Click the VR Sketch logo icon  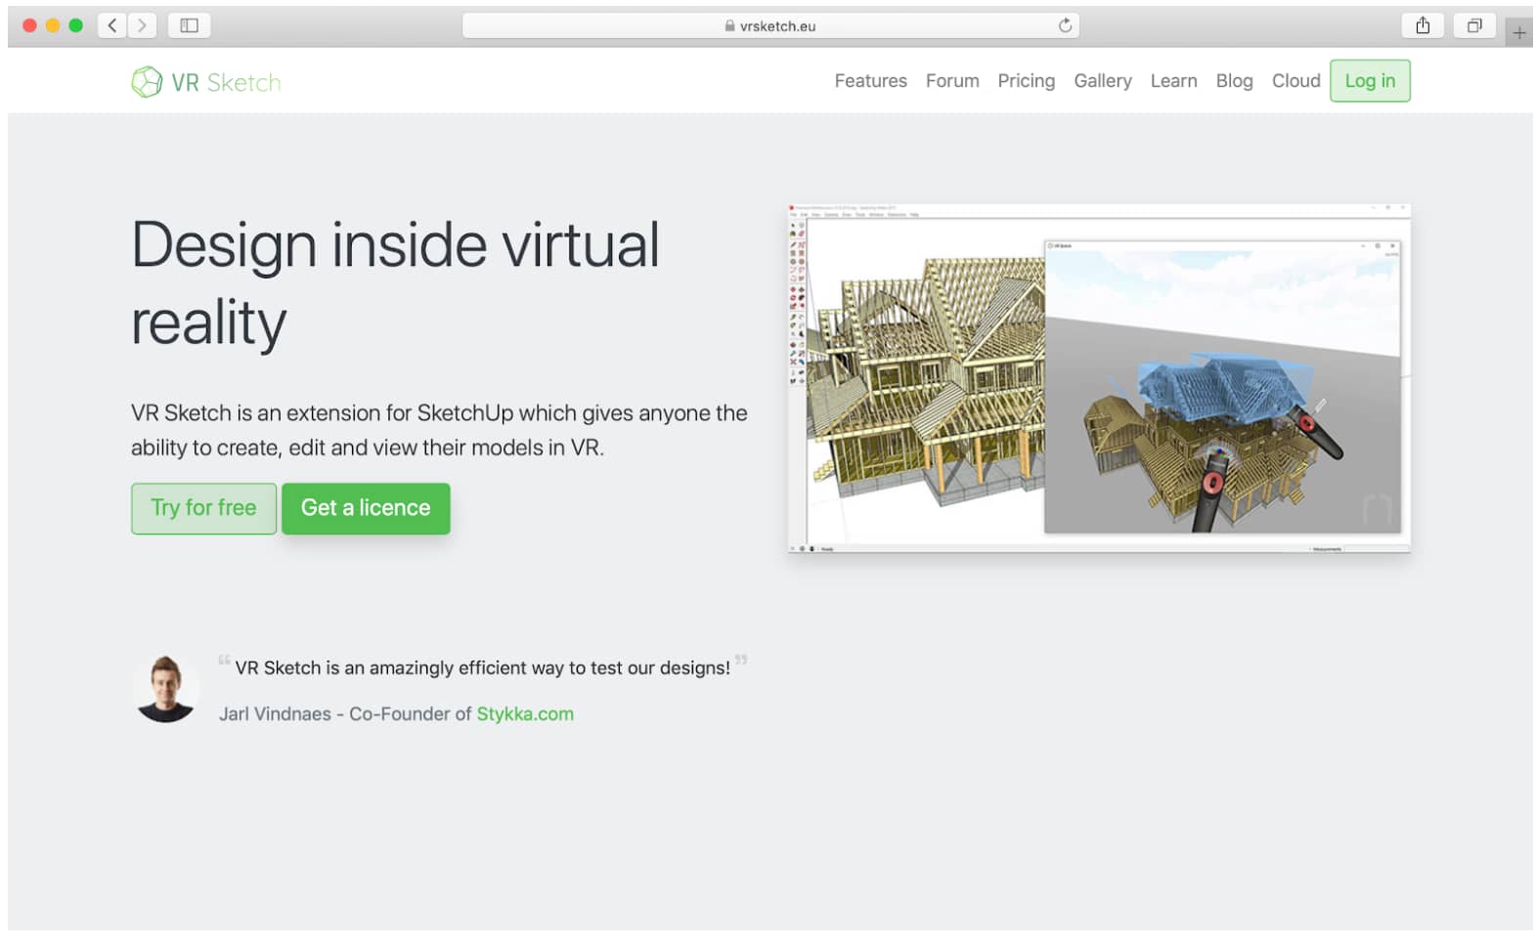coord(147,82)
